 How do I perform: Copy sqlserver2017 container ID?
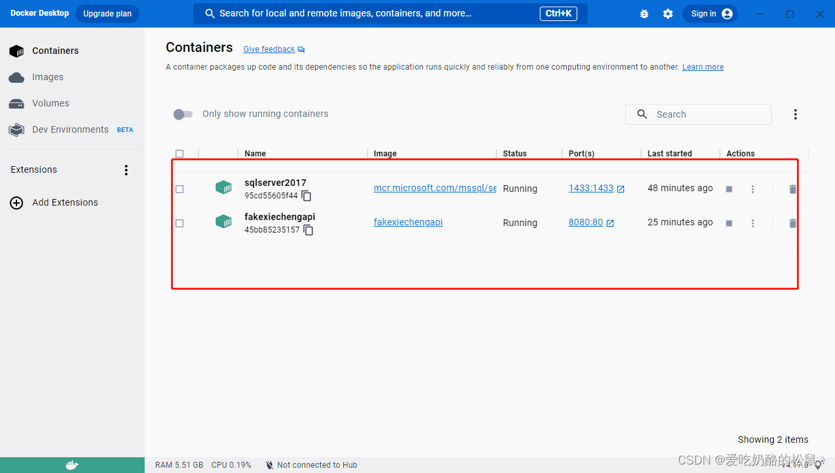click(306, 196)
